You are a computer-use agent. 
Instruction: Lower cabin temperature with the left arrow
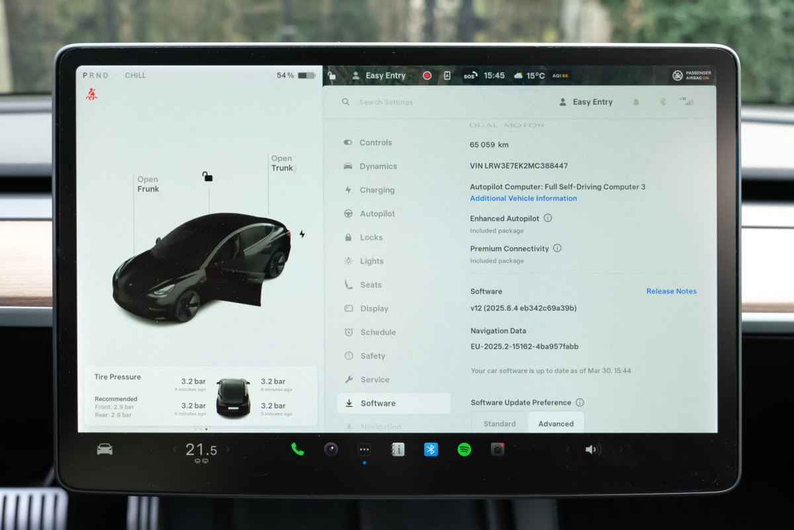(x=175, y=449)
